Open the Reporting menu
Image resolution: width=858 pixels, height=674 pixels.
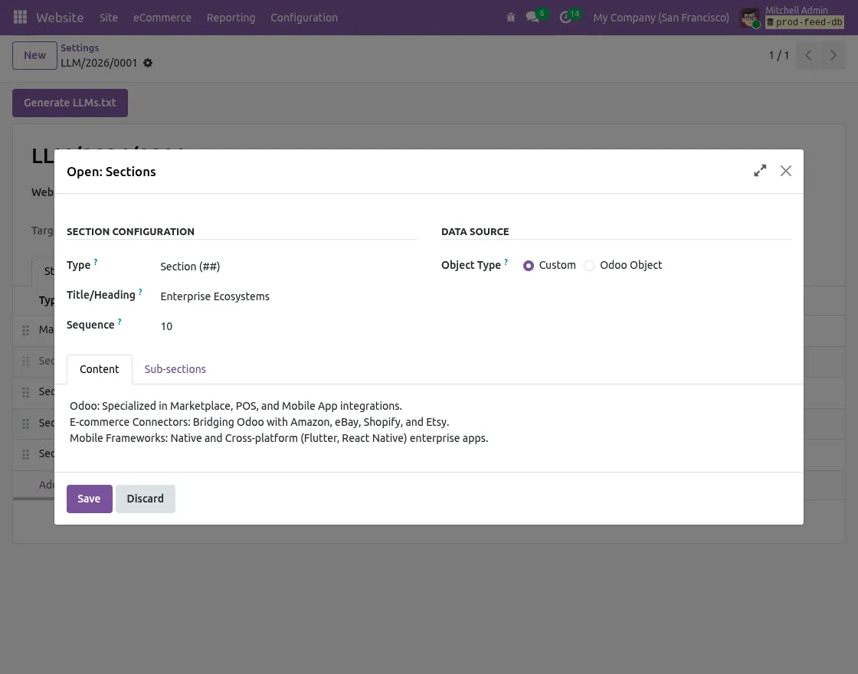tap(231, 18)
